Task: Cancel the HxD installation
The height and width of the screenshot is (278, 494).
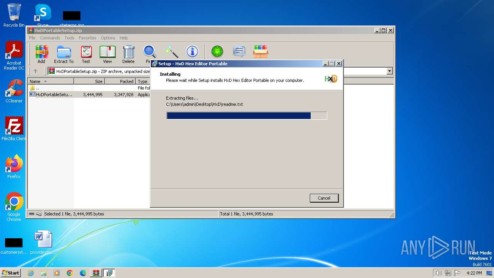Action: pos(324,198)
